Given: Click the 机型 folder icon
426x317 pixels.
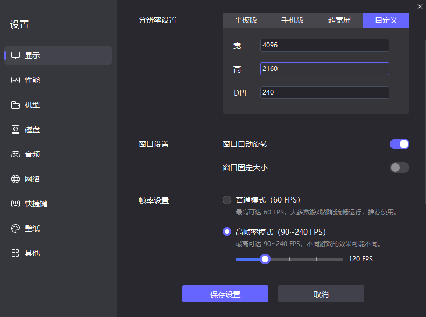Looking at the screenshot, I should pos(16,105).
